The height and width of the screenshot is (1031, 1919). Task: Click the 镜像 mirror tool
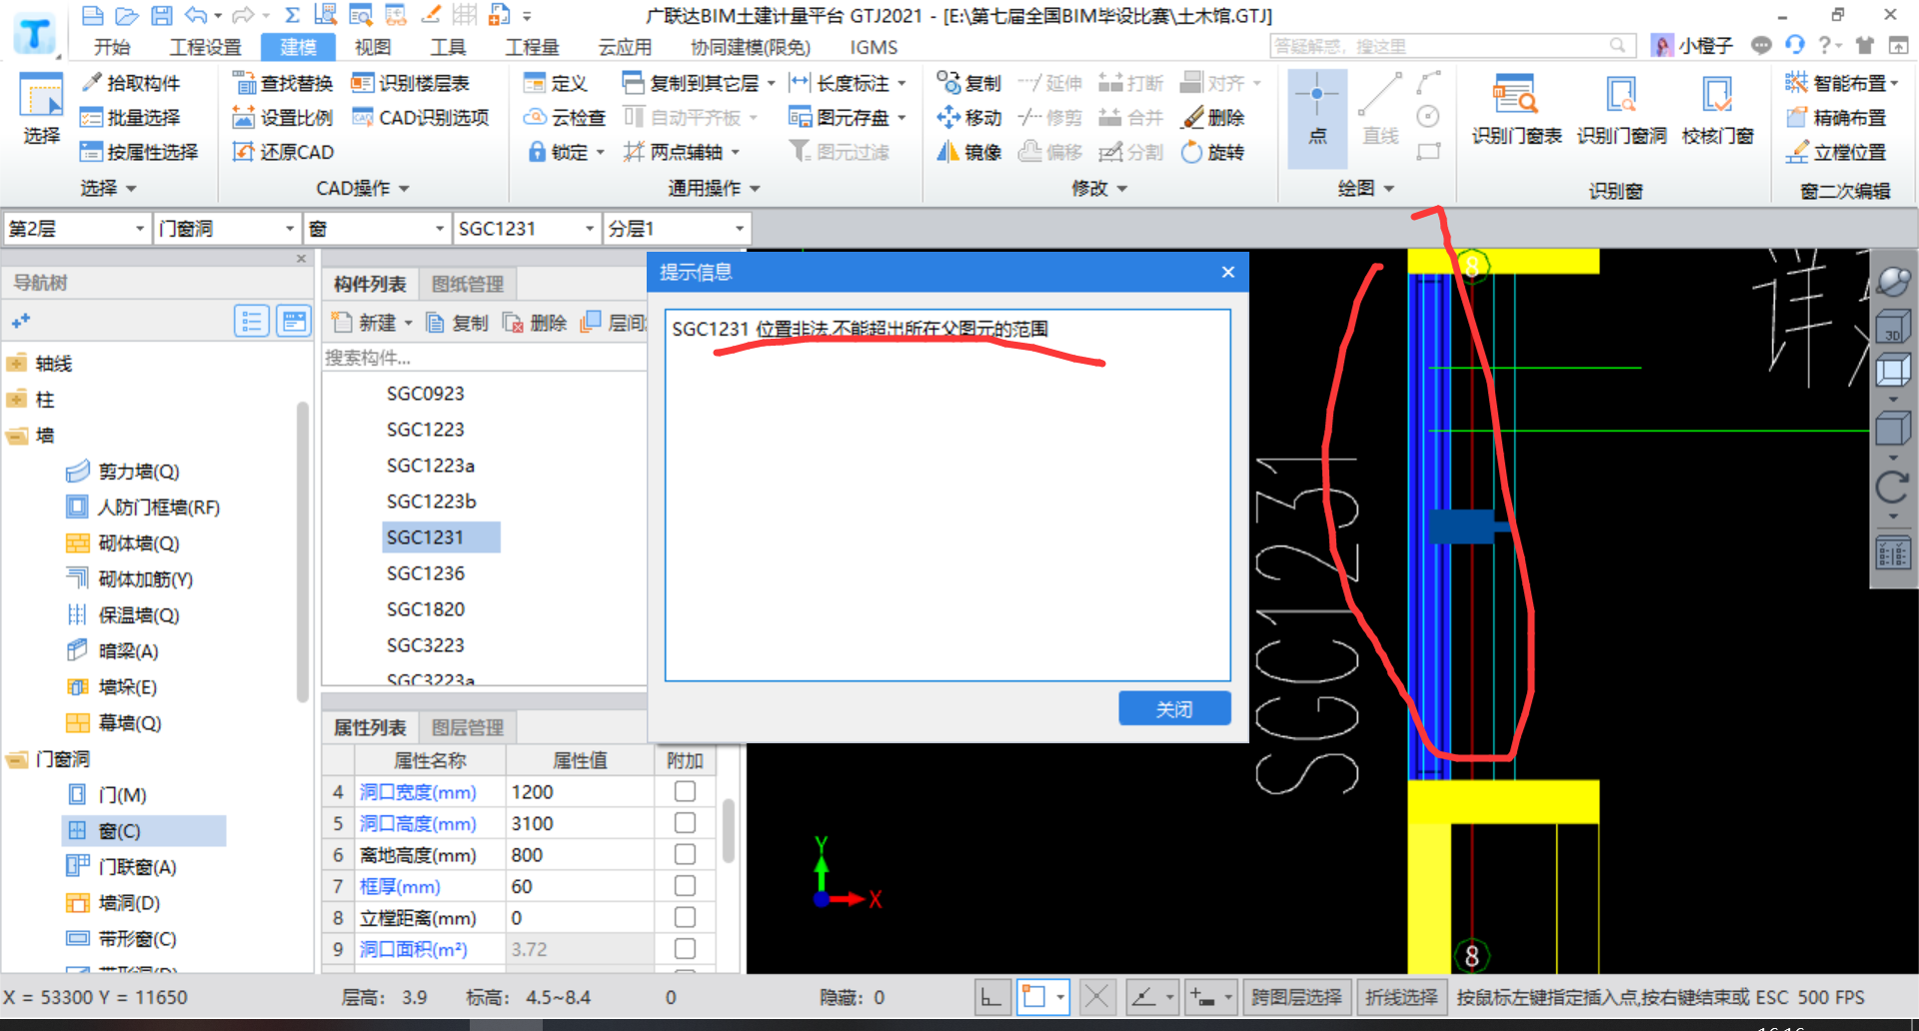pos(969,152)
